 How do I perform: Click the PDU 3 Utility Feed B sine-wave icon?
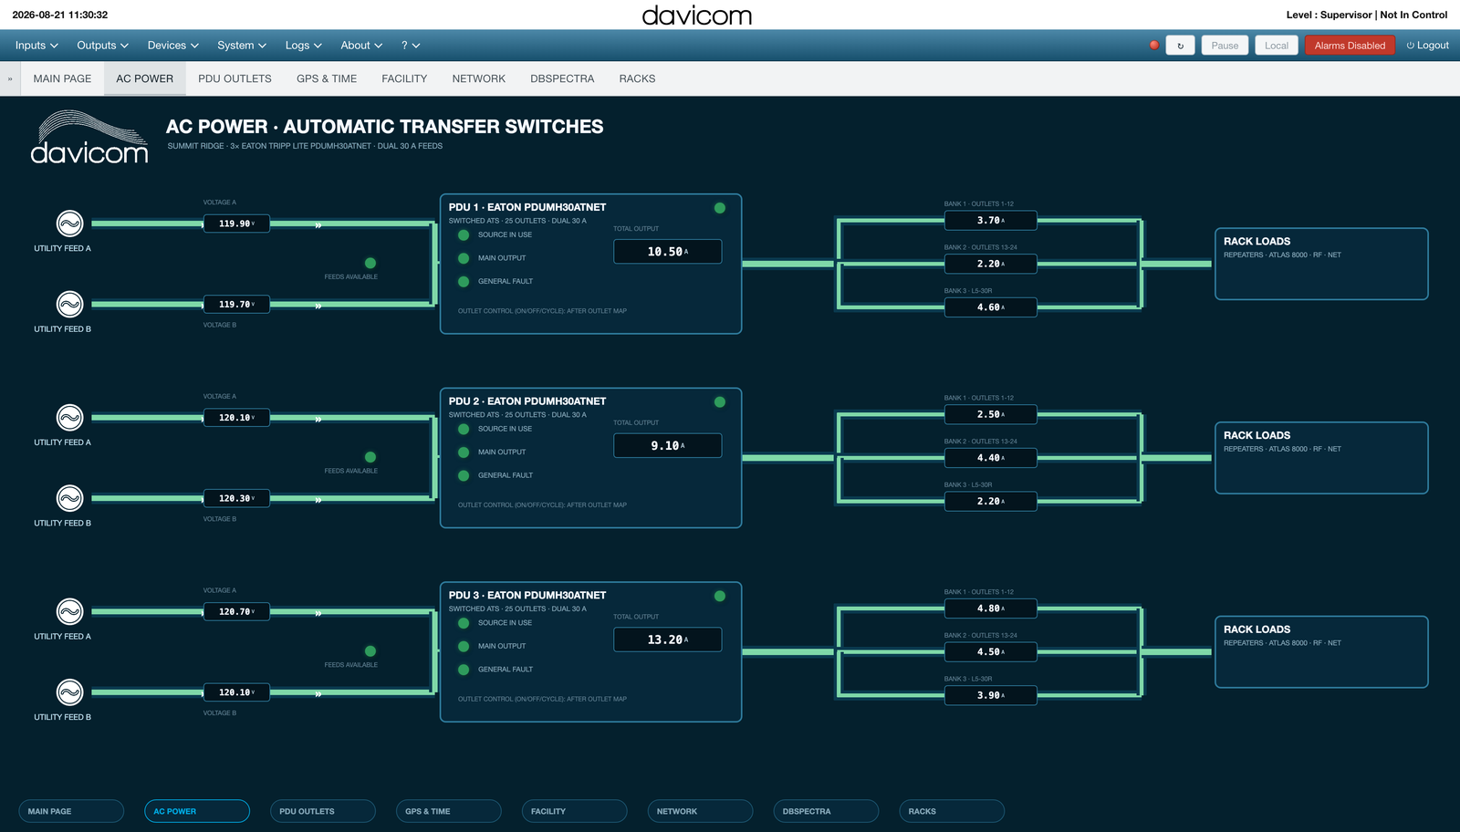[x=70, y=692]
